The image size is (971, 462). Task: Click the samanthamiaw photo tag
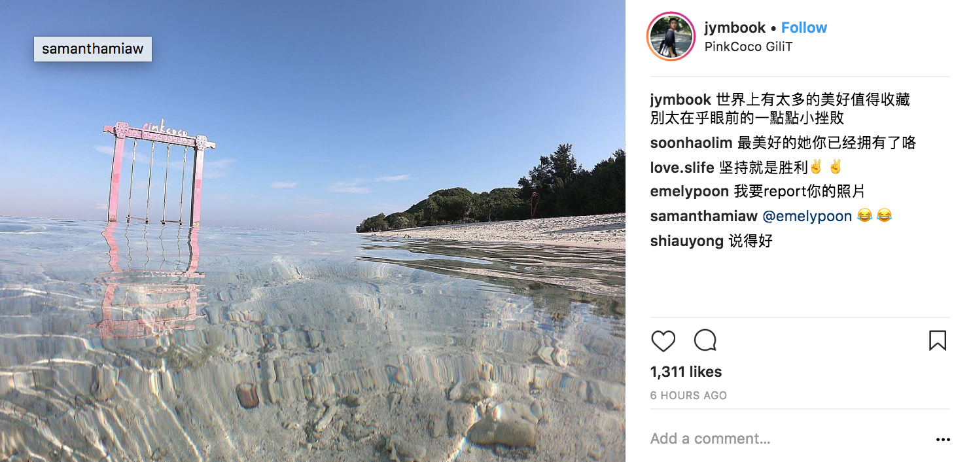(x=93, y=49)
